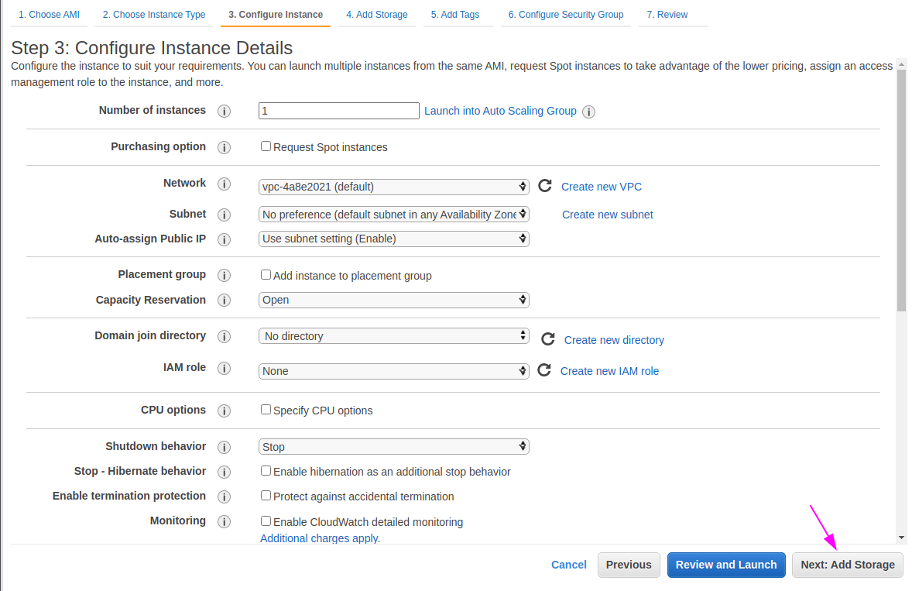The image size is (912, 591).
Task: Click the Create new VPC link
Action: 601,187
